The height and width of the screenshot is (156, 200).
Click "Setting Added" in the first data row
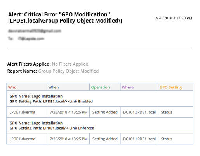[x=105, y=112]
